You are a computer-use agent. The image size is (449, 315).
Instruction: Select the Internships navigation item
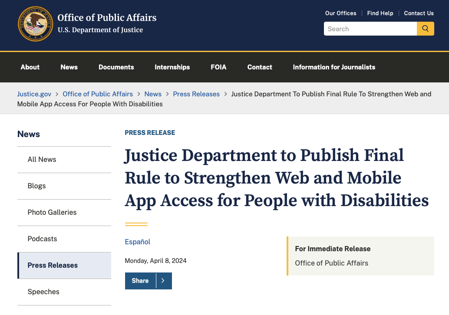pos(172,67)
